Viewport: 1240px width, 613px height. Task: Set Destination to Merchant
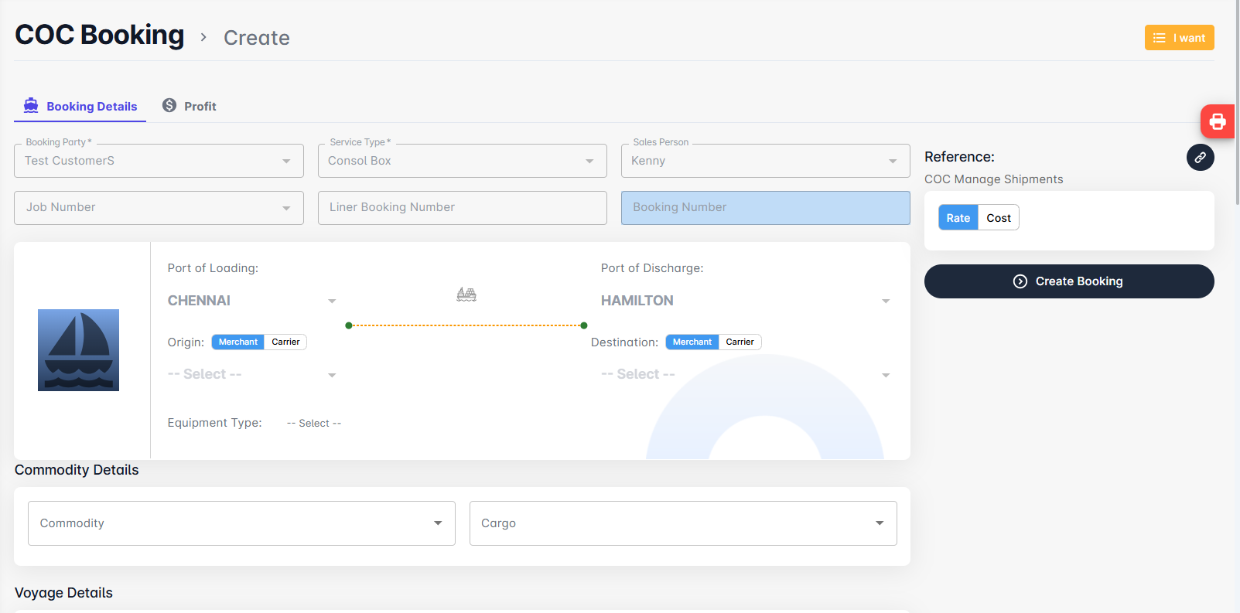coord(692,342)
